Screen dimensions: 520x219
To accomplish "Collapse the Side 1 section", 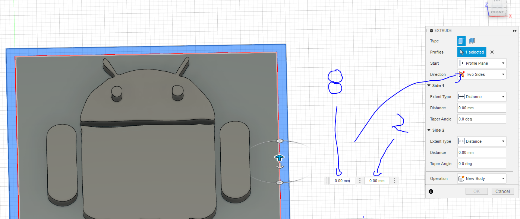I will pyautogui.click(x=429, y=86).
